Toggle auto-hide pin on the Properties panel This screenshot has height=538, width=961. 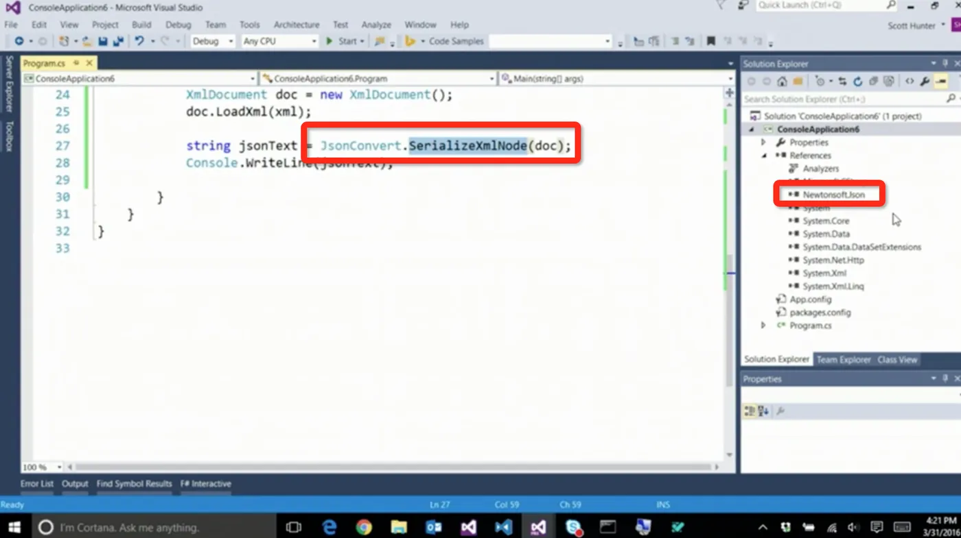tap(945, 379)
